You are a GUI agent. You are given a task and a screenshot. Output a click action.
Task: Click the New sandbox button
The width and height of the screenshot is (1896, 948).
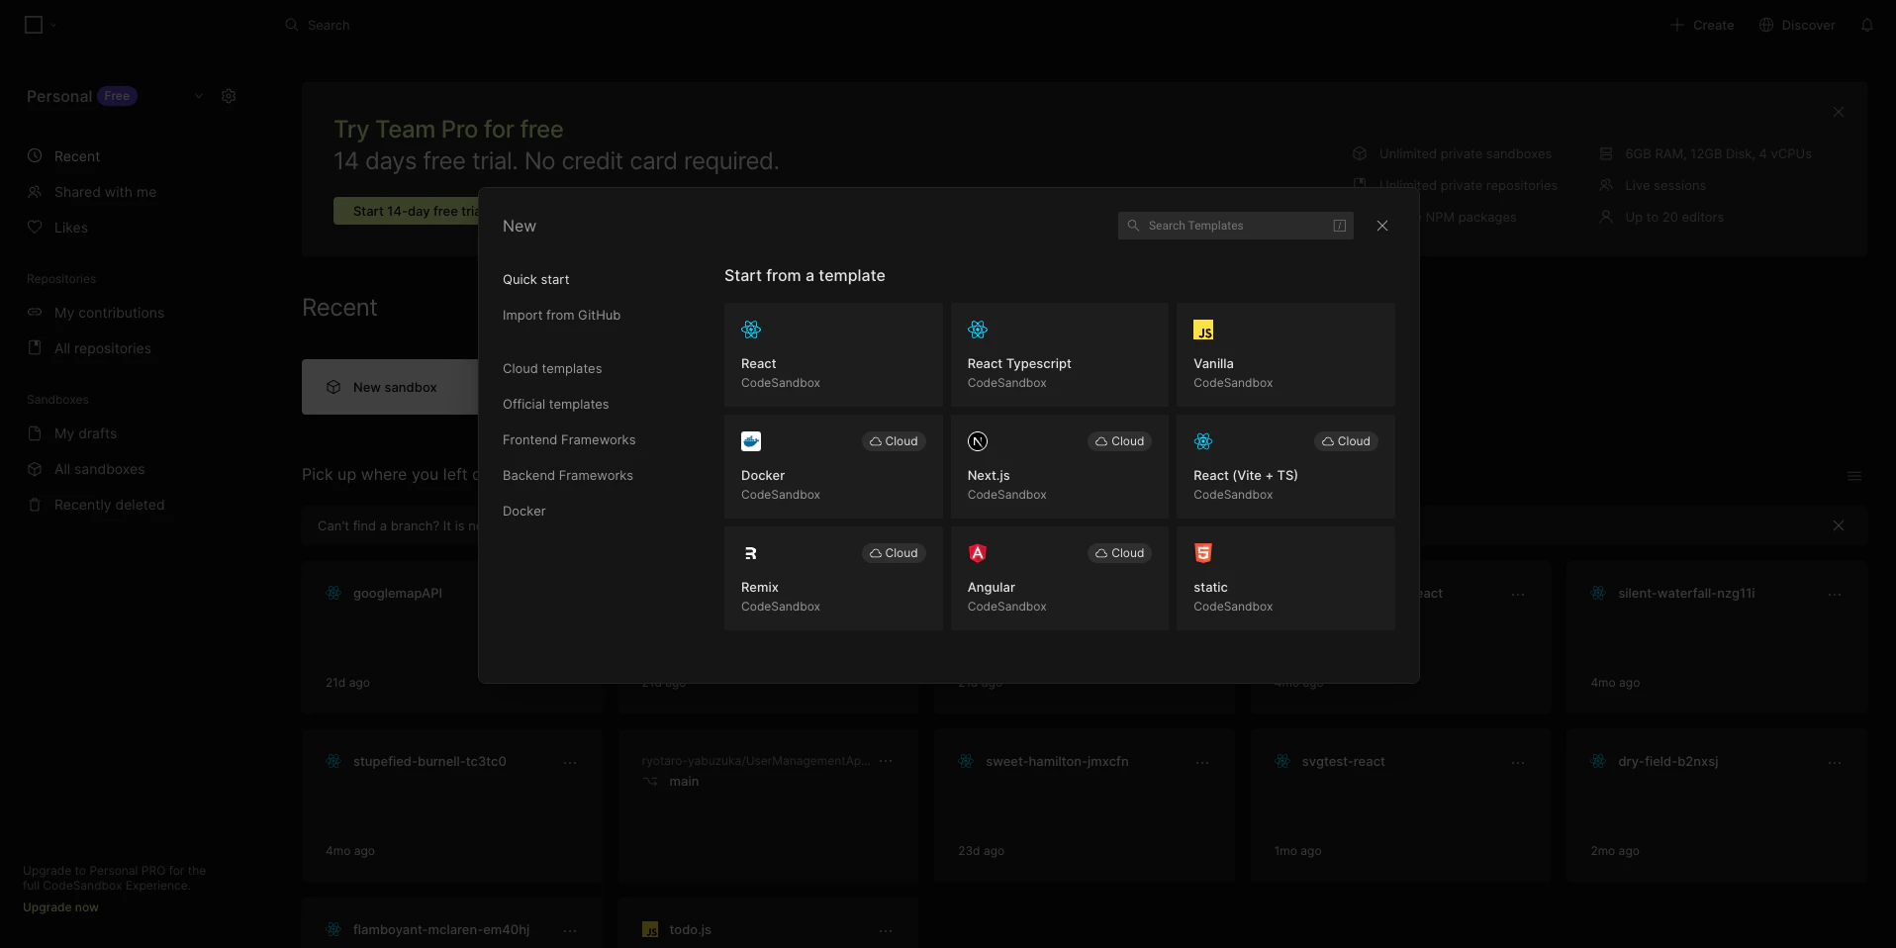point(390,387)
